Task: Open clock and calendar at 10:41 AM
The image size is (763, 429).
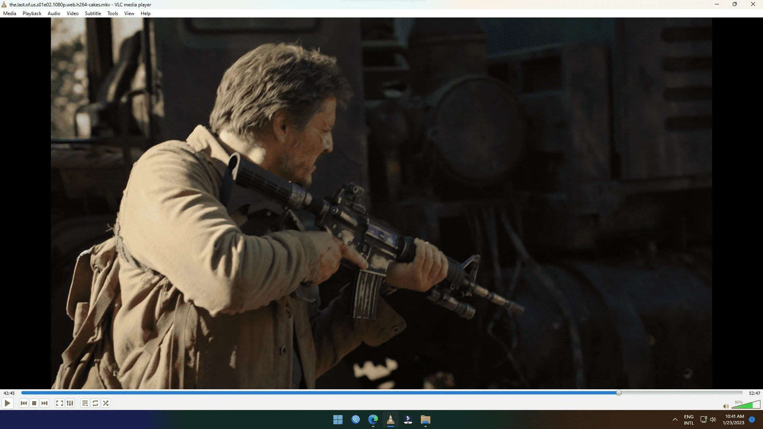Action: point(734,420)
